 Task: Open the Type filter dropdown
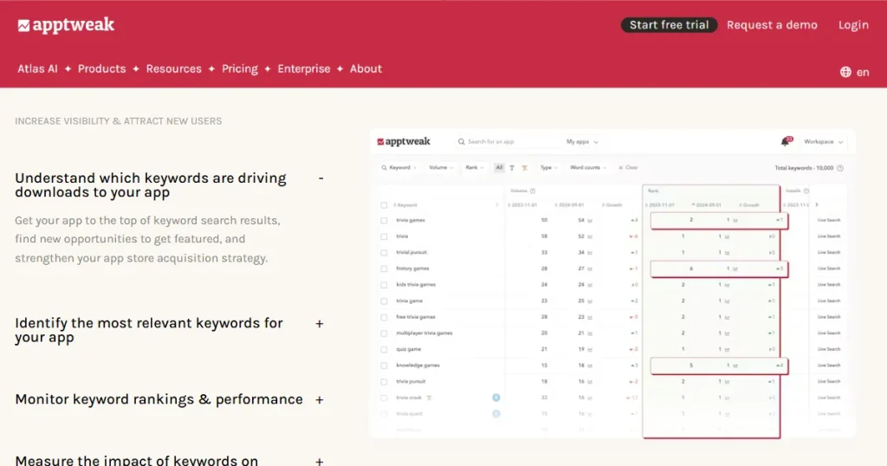[x=548, y=168]
